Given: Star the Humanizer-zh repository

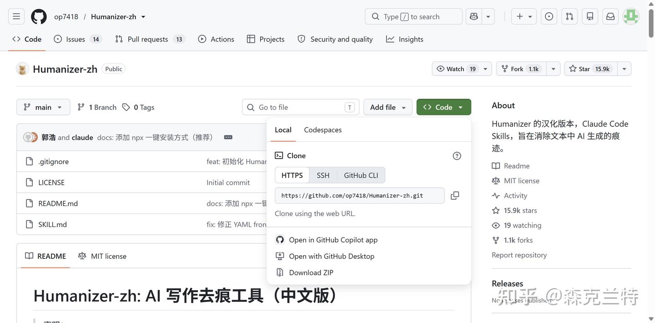Looking at the screenshot, I should (590, 69).
